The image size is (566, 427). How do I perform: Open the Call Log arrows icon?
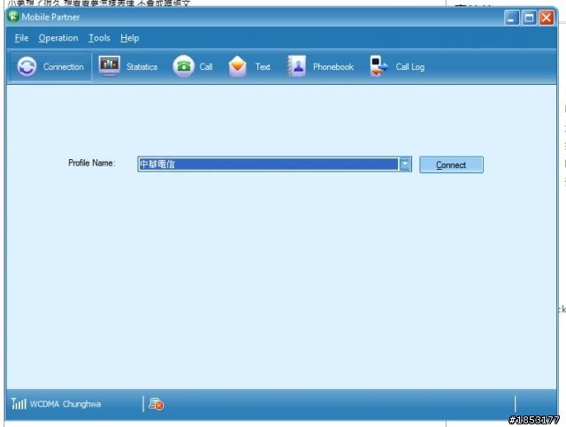point(379,66)
